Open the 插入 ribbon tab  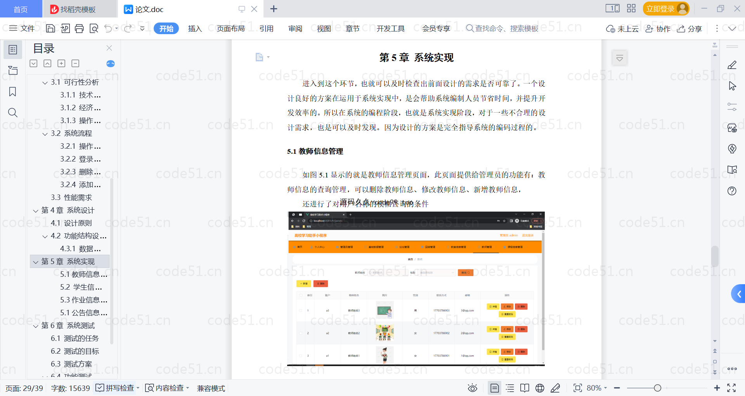click(x=195, y=28)
